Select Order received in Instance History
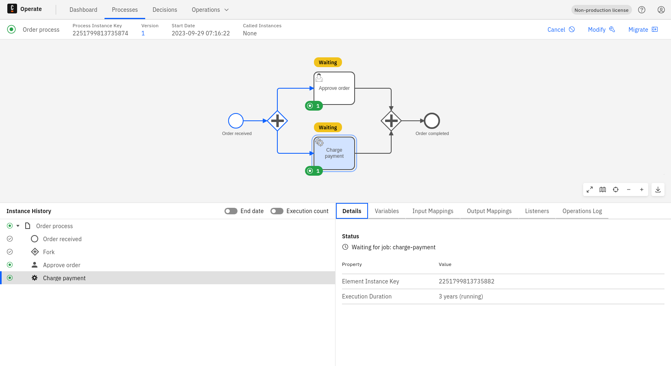 (168, 239)
